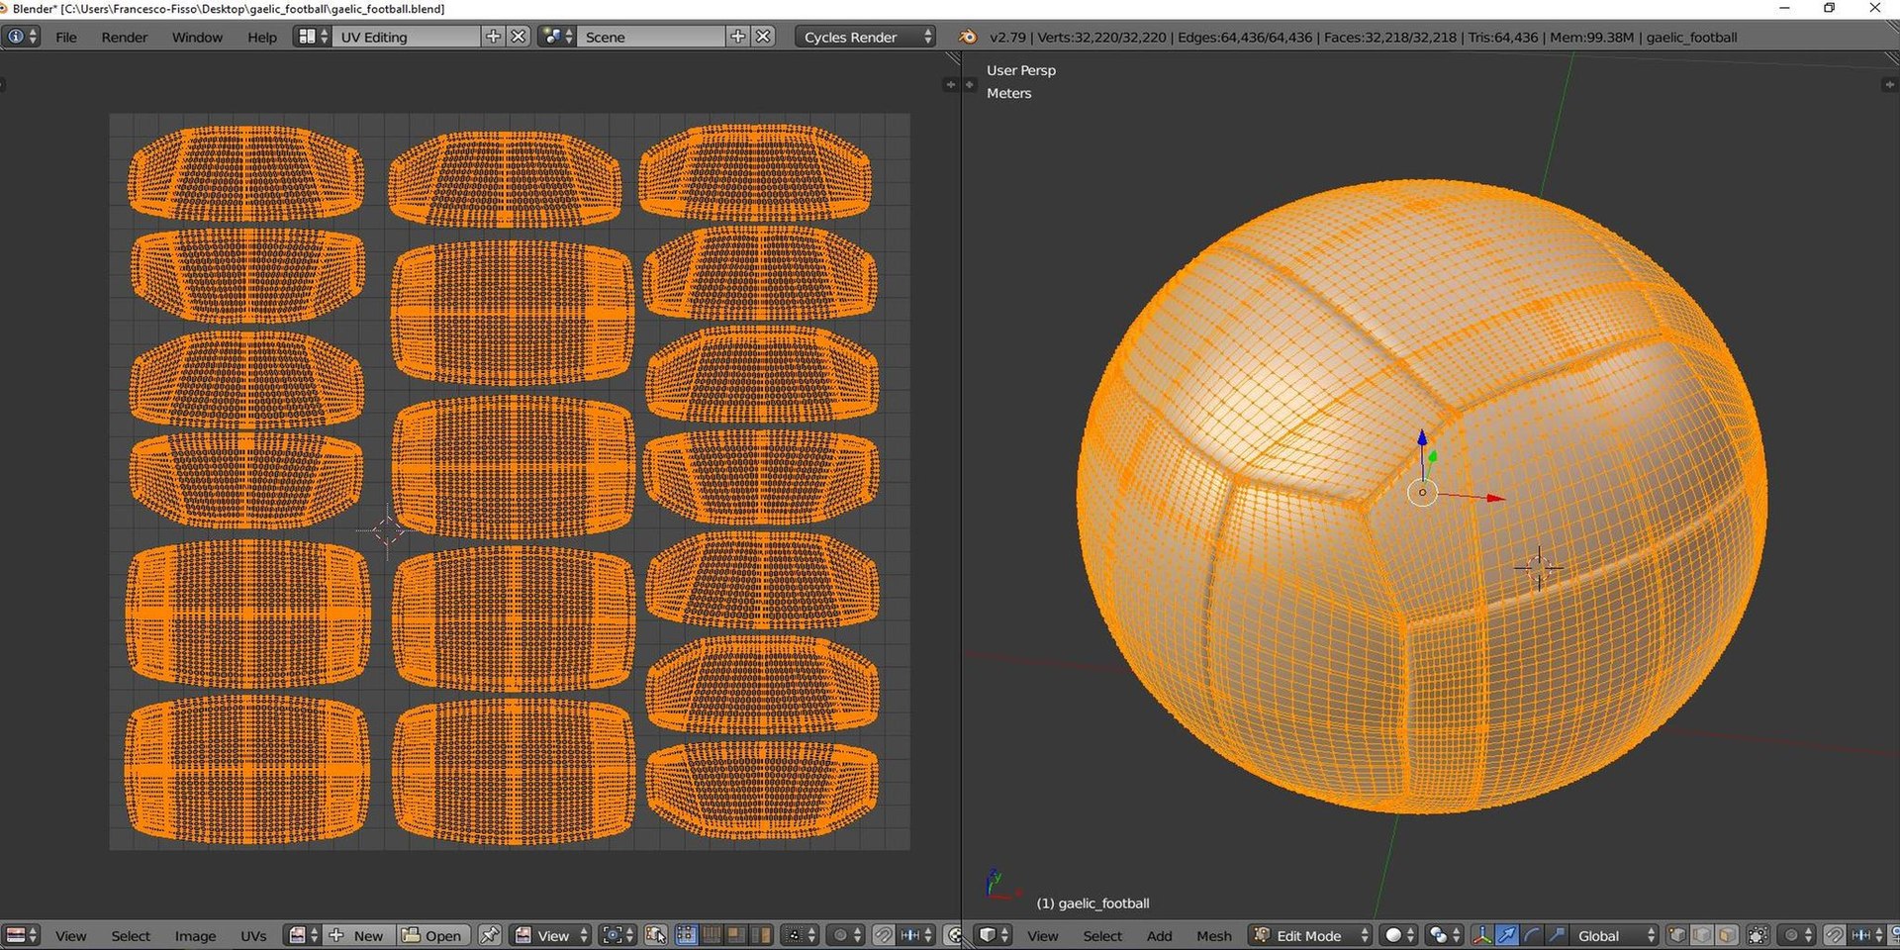Image resolution: width=1900 pixels, height=950 pixels.
Task: Open the screen layout browse icon
Action: click(312, 37)
